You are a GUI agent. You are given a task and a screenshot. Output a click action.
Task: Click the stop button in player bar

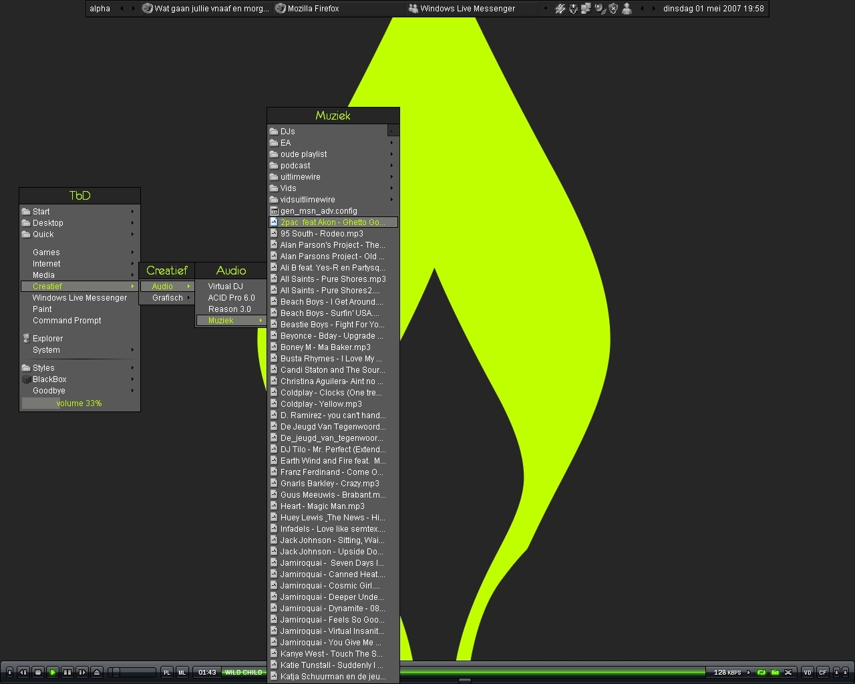click(x=38, y=672)
